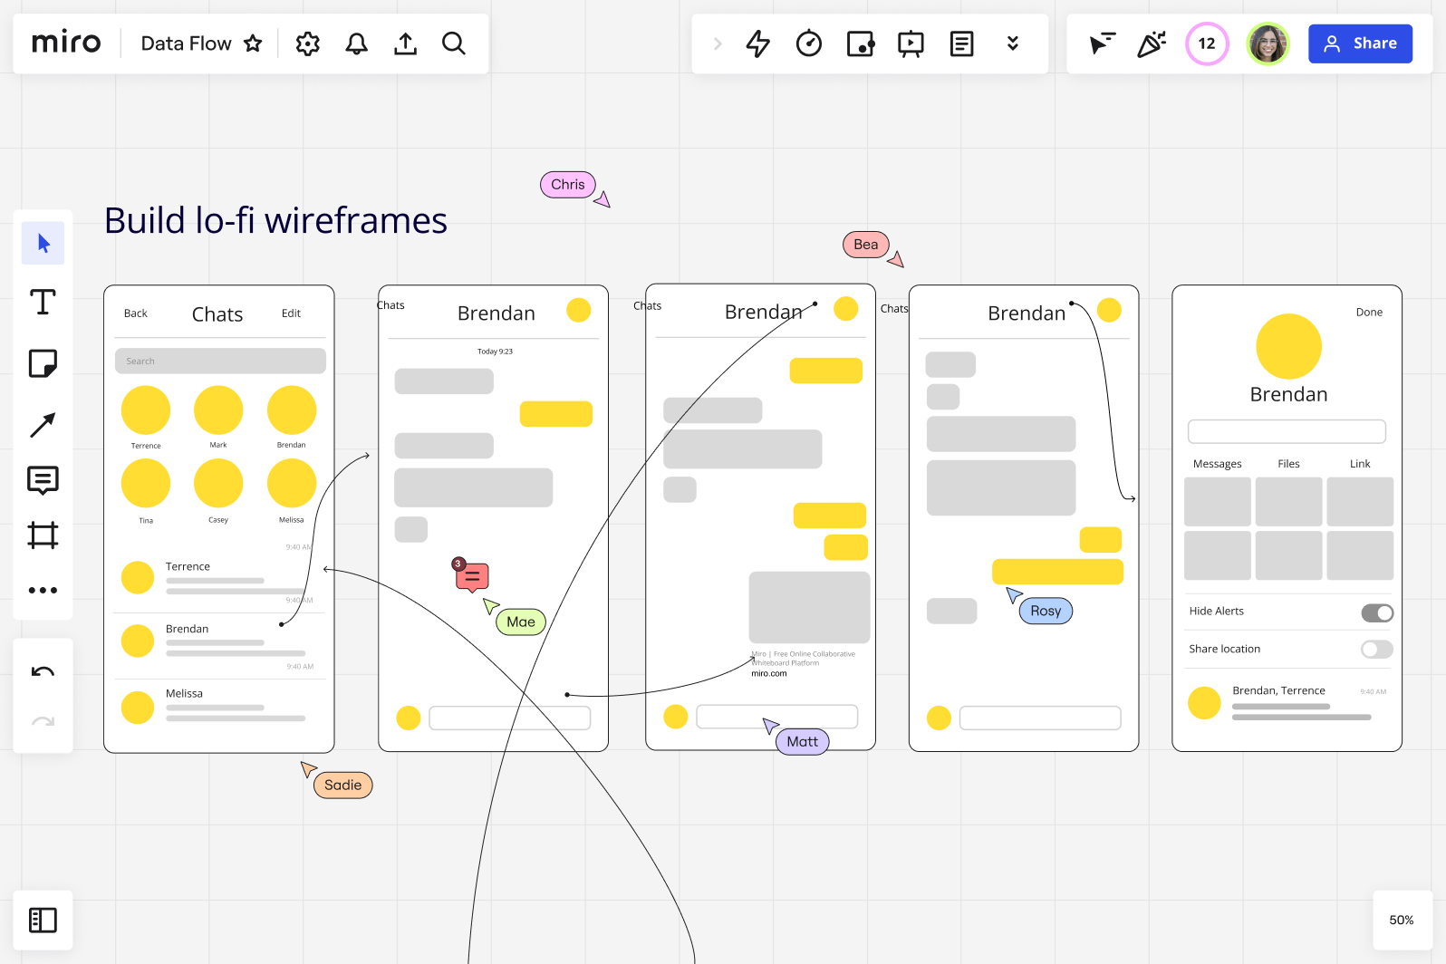Open the 50% zoom level control

(x=1401, y=921)
